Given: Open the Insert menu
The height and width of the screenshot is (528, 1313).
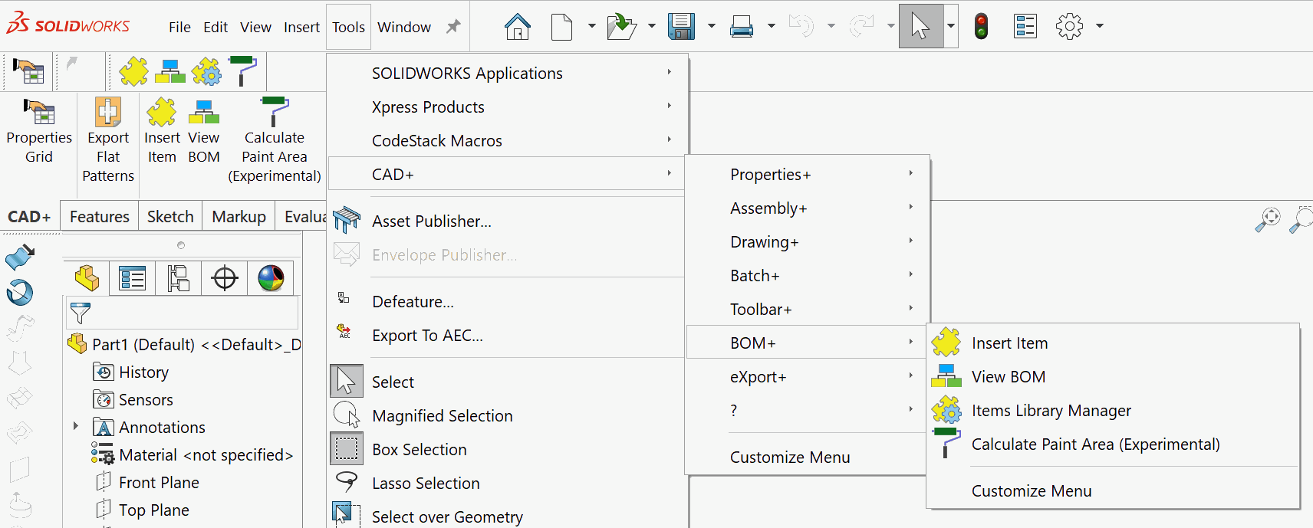Looking at the screenshot, I should (x=301, y=27).
